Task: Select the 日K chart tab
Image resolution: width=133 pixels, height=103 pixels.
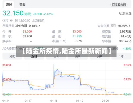Action: point(56,56)
